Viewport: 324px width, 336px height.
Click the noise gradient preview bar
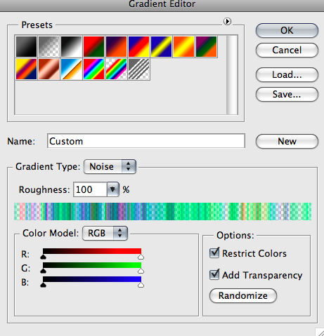(163, 212)
